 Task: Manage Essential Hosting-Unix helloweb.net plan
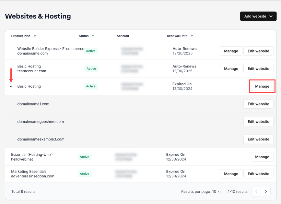coord(262,157)
